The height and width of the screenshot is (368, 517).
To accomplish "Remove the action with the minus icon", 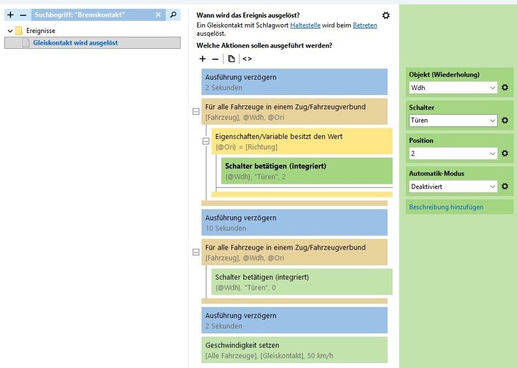I will (x=215, y=59).
